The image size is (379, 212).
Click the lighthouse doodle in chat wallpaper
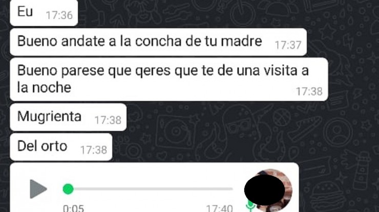coord(362,170)
